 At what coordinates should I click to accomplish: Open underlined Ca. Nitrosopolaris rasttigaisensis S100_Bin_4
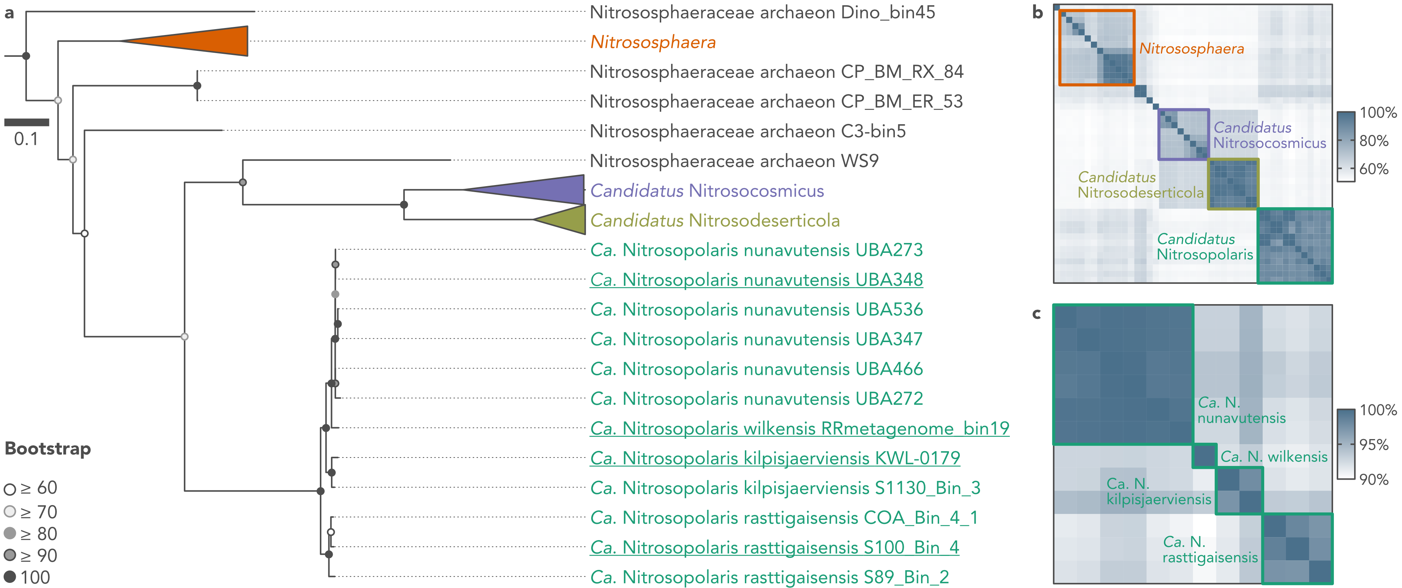tap(774, 547)
